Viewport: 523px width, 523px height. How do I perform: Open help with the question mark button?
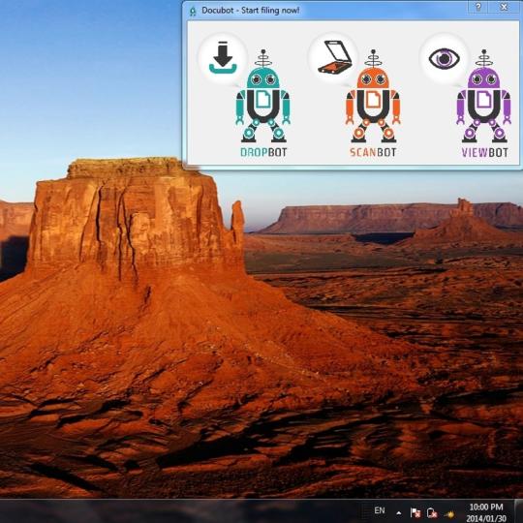click(478, 7)
